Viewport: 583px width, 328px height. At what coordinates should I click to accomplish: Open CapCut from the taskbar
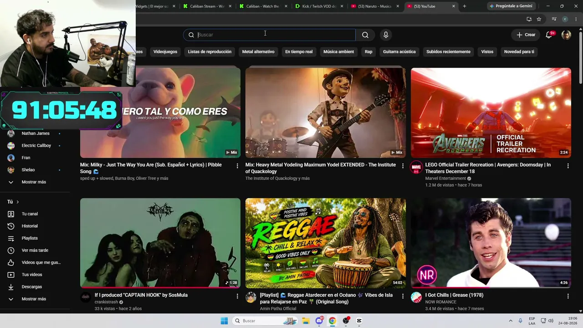pyautogui.click(x=359, y=321)
